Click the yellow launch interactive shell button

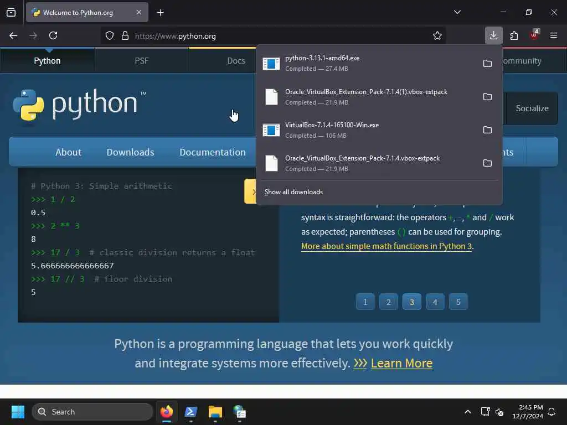point(250,191)
